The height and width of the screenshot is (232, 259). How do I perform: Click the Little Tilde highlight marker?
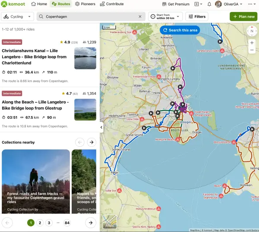click(x=142, y=119)
